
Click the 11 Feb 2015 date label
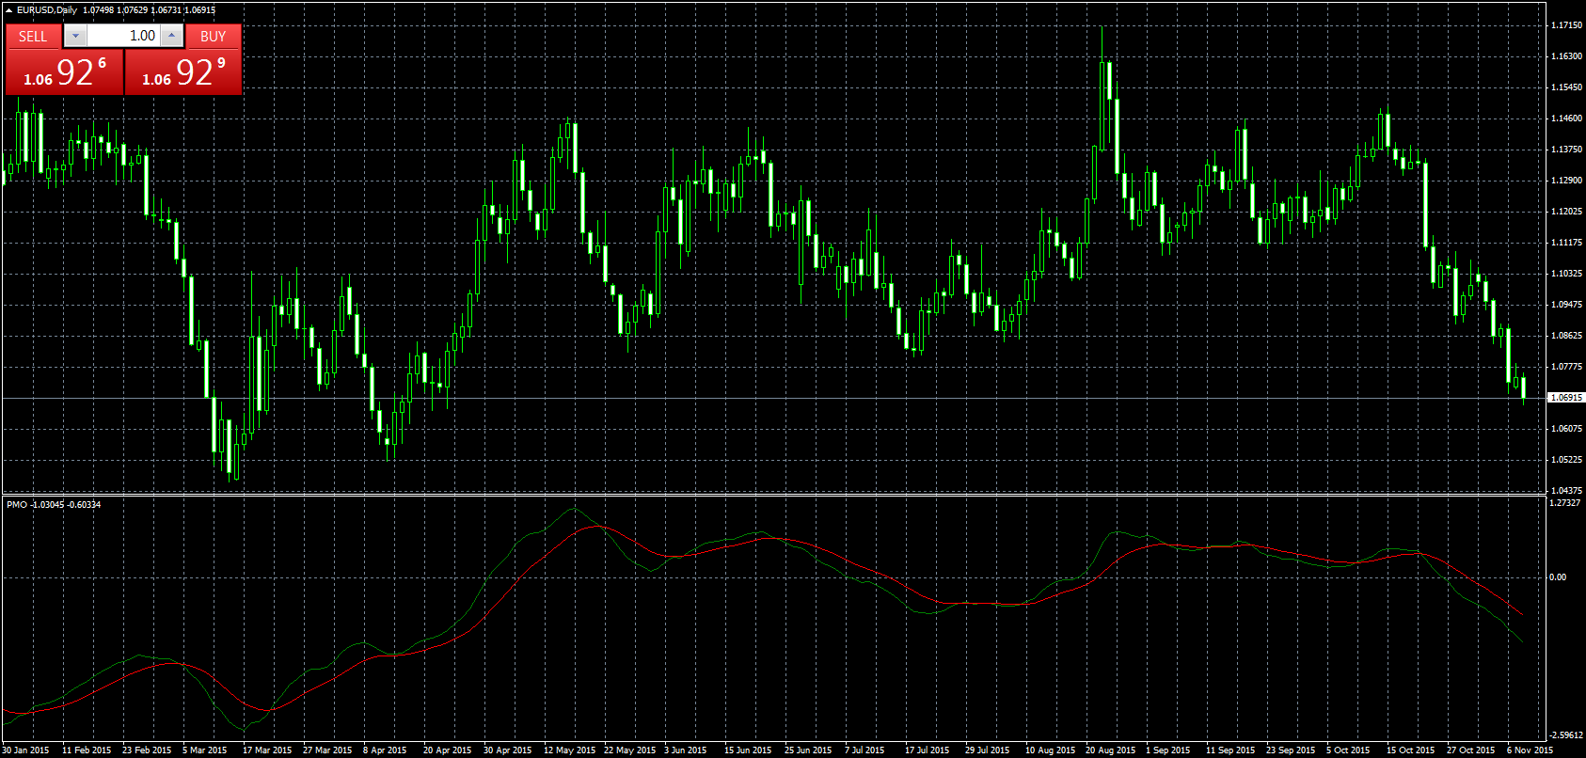87,750
